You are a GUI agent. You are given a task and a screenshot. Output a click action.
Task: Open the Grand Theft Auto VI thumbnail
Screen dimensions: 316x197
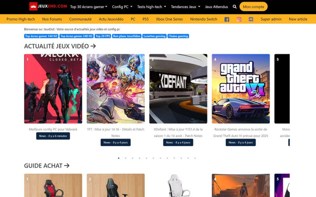pyautogui.click(x=241, y=88)
